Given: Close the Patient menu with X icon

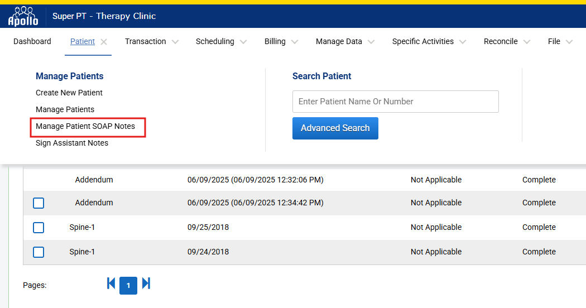Looking at the screenshot, I should coord(104,42).
